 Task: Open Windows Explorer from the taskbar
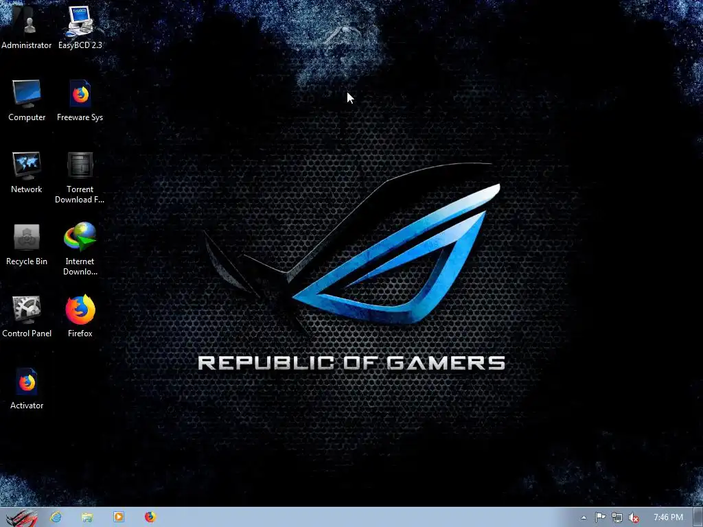point(87,517)
